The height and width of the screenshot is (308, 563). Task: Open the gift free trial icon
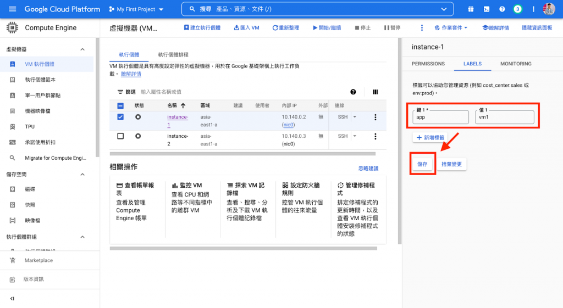(x=471, y=9)
